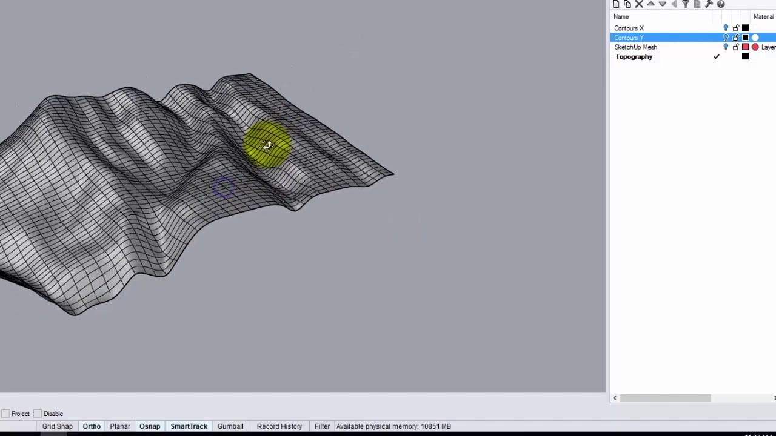
Task: Enable the Project osnap checkbox
Action: (x=5, y=414)
